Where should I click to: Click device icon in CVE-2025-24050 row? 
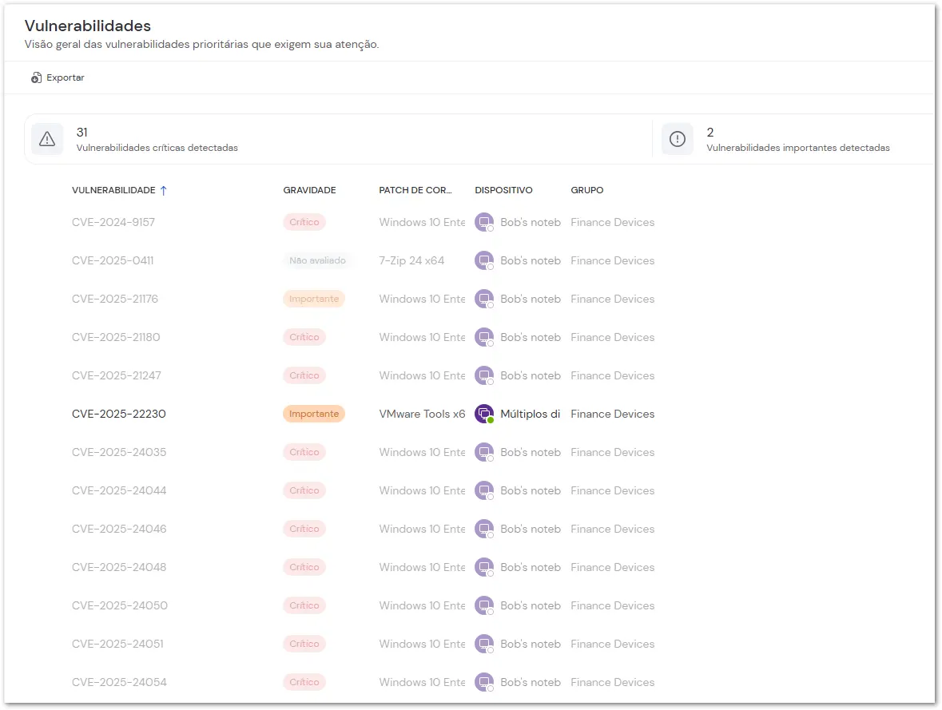[x=484, y=606]
